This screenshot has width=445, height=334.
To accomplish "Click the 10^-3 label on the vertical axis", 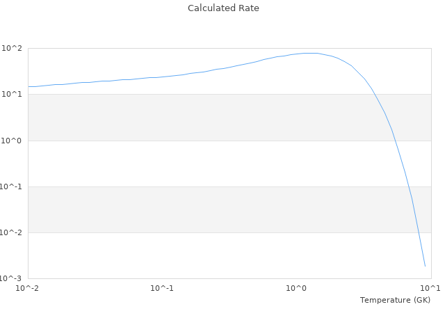I will 10,278.
